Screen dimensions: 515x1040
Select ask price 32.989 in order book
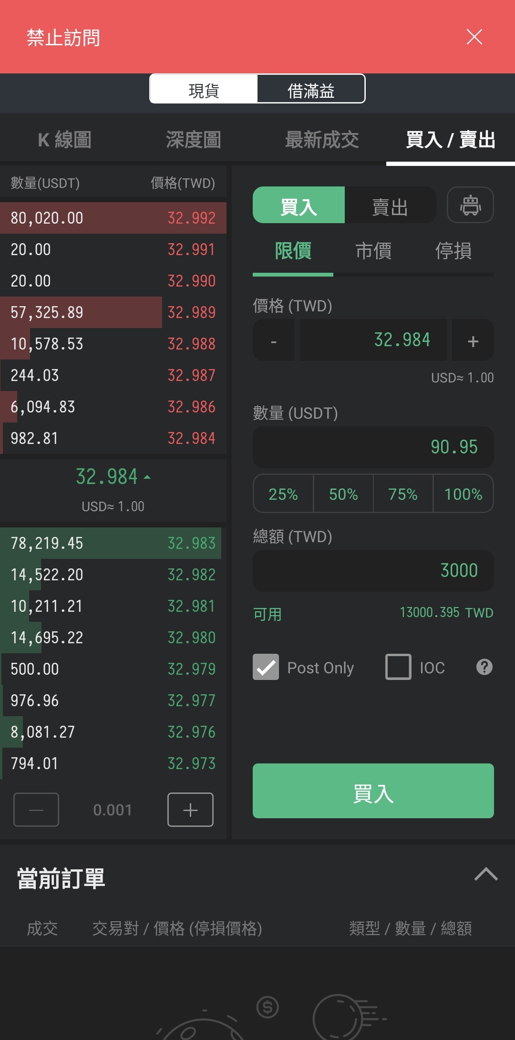point(191,312)
